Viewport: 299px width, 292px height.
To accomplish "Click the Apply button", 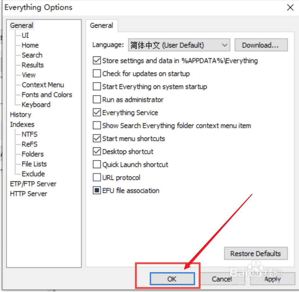I will tap(272, 279).
